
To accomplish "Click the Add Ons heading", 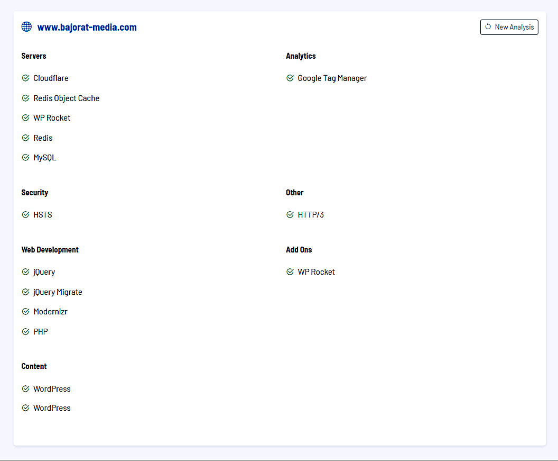I will tap(299, 250).
